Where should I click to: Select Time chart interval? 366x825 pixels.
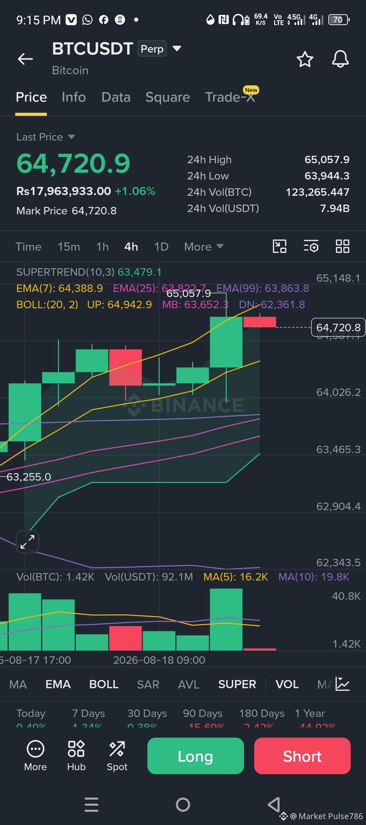[x=28, y=247]
